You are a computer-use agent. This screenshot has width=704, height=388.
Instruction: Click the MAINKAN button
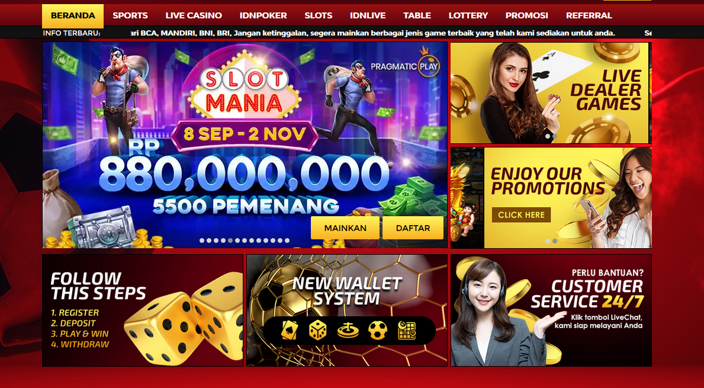(345, 227)
